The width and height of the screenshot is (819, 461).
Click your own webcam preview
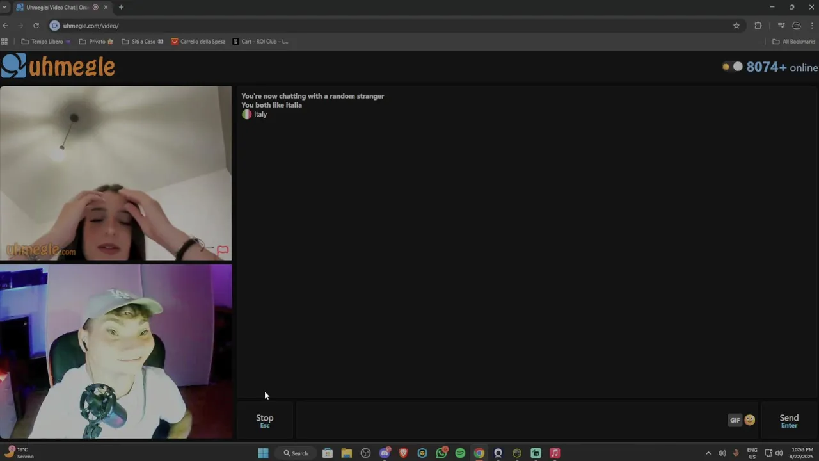[x=116, y=352]
